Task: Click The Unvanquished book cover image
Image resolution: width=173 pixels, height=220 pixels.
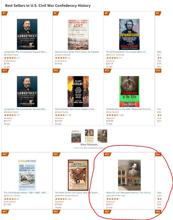Action: point(129,34)
